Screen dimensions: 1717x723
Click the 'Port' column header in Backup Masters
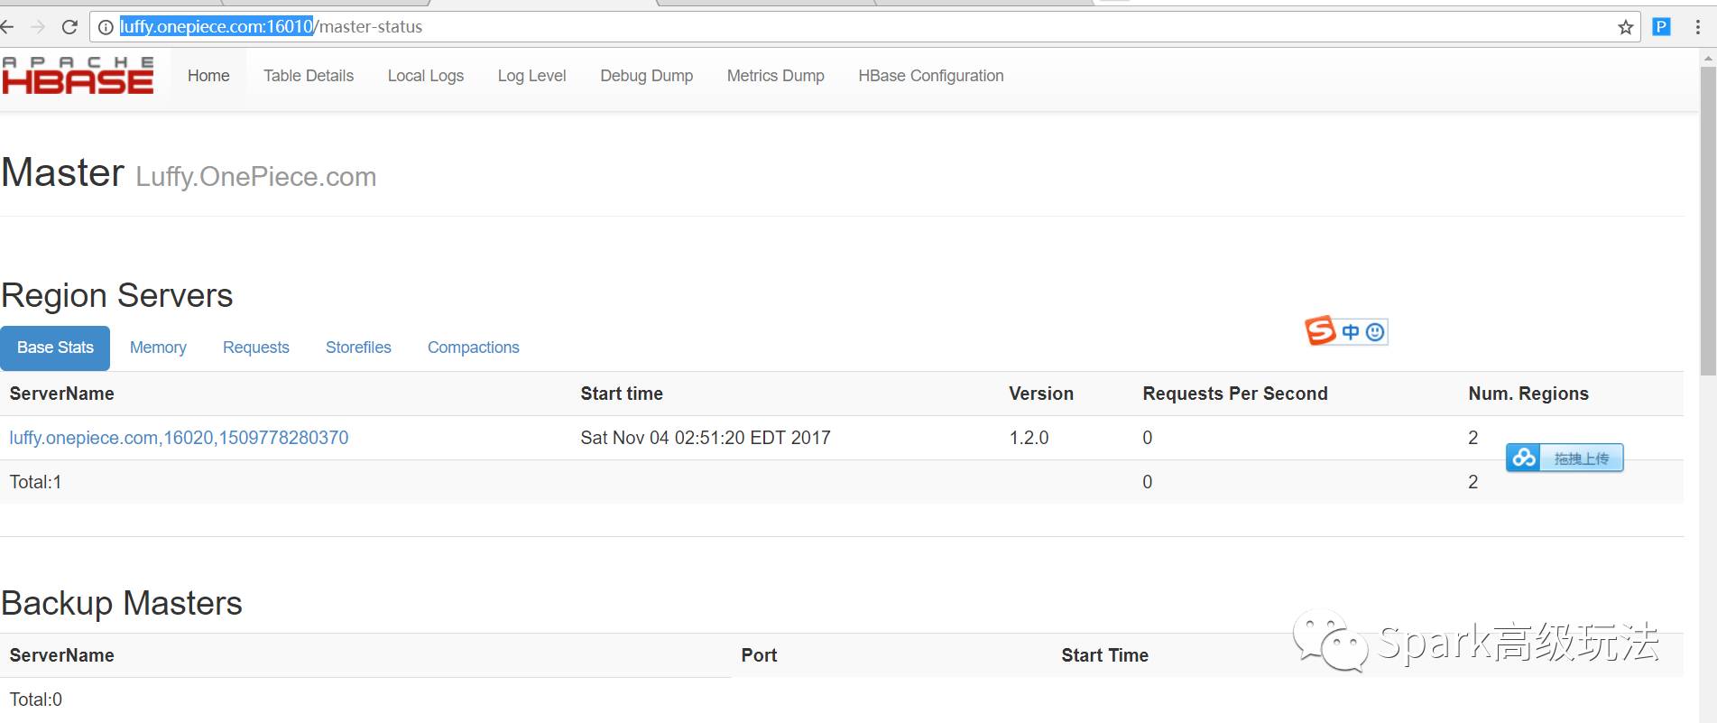click(x=759, y=655)
